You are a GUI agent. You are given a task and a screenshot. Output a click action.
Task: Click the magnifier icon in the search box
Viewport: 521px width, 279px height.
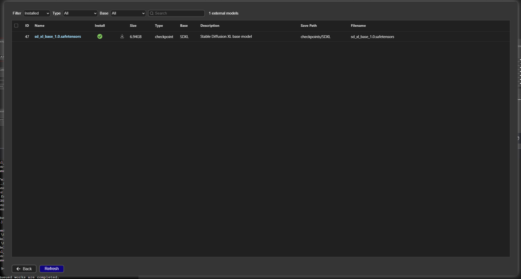(152, 13)
